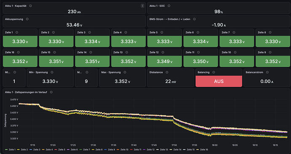This screenshot has height=154, width=291.
Task: Open Akku 1 - Zellspannungen im Verlauf title menu
Action: point(26,92)
